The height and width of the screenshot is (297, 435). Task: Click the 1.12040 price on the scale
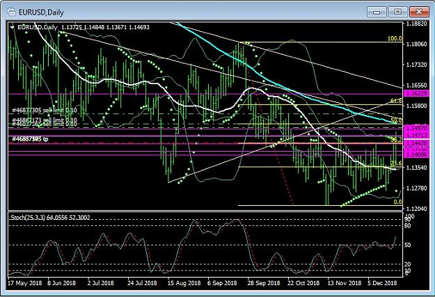(417, 209)
